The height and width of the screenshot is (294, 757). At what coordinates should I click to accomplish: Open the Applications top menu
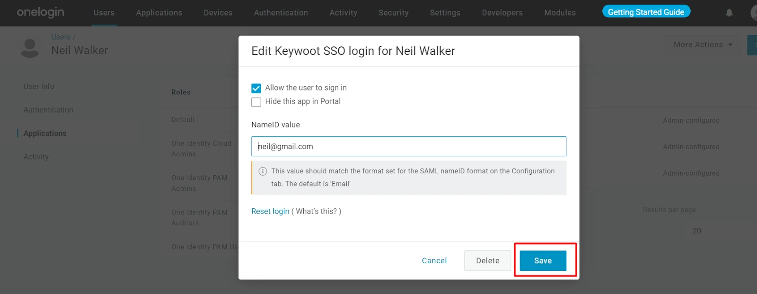coord(159,13)
